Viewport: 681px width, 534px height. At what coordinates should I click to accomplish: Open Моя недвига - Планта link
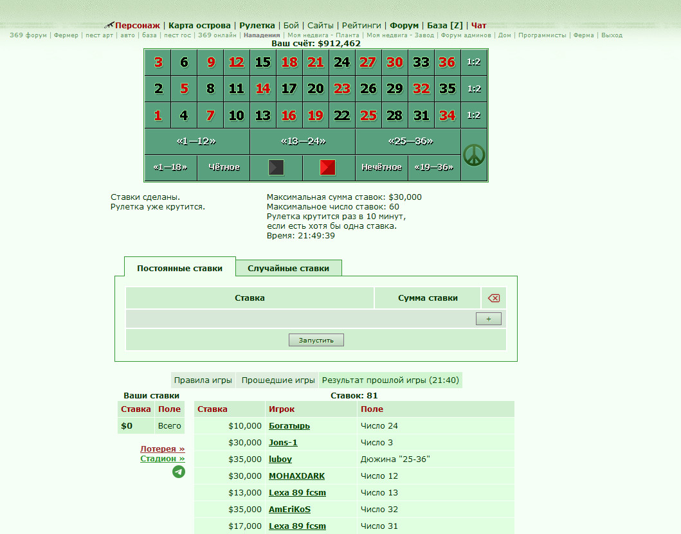[x=323, y=35]
